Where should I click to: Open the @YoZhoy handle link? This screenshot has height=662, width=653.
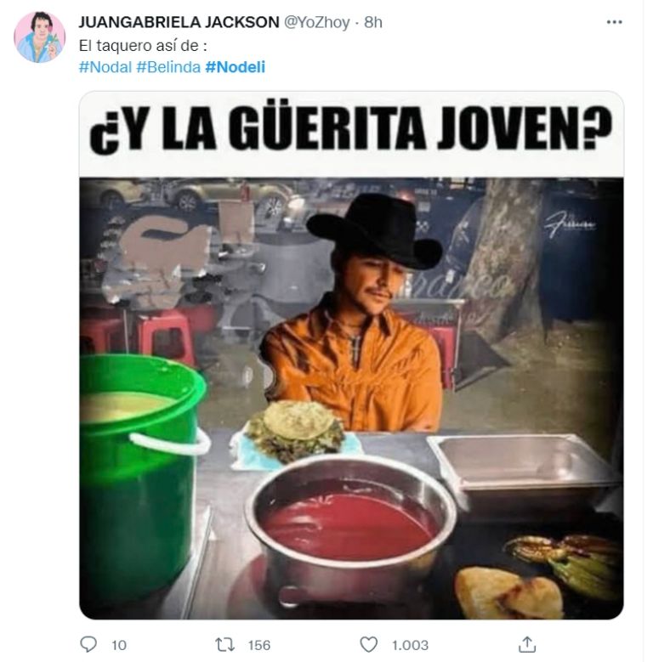[317, 22]
